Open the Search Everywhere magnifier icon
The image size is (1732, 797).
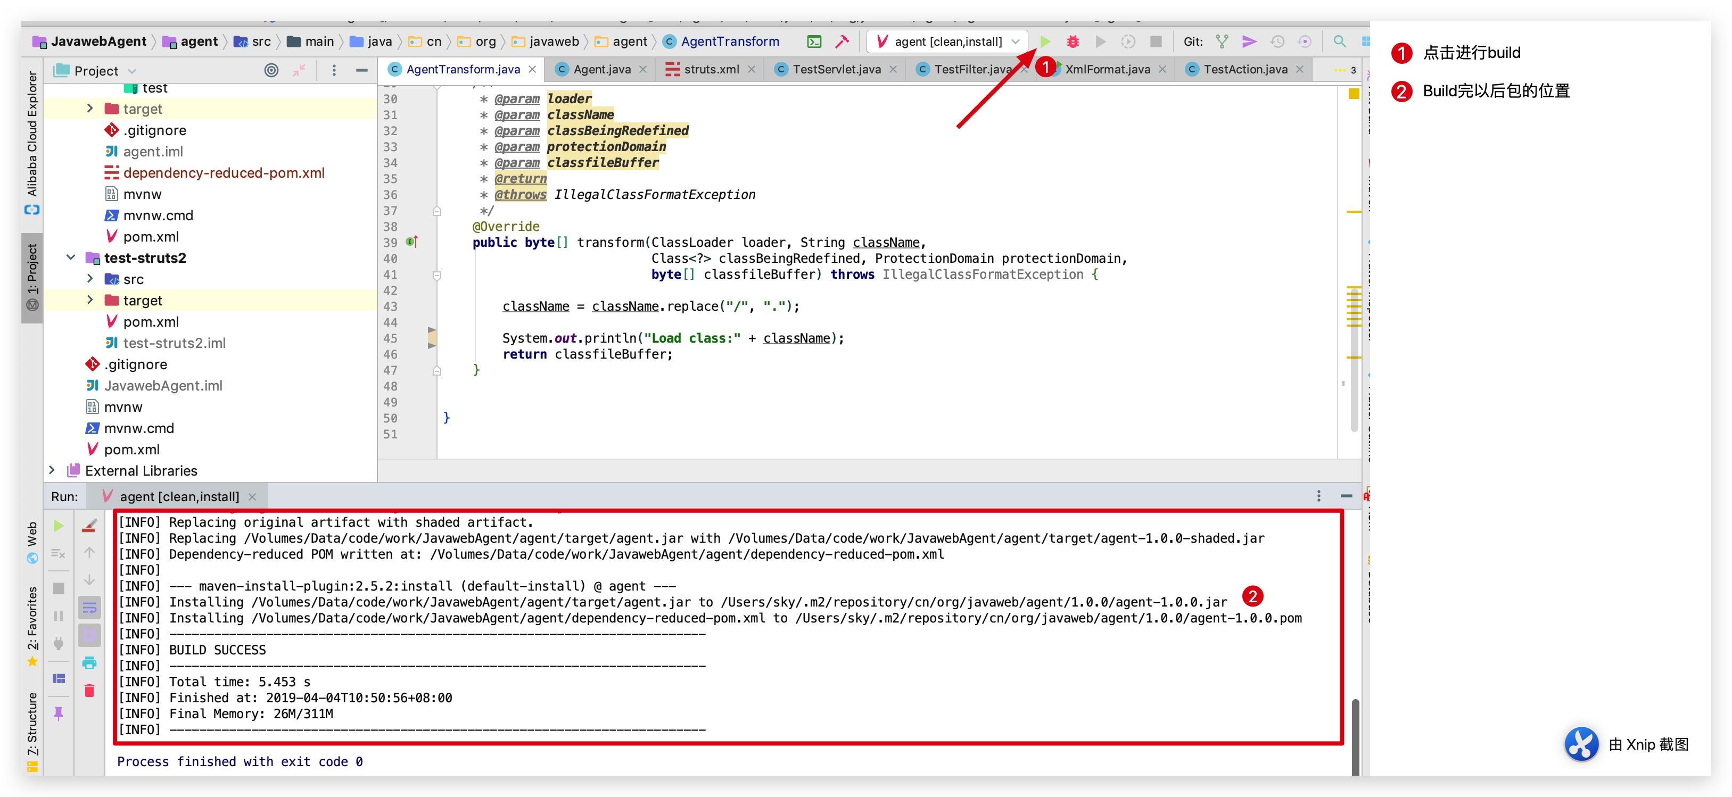1339,41
